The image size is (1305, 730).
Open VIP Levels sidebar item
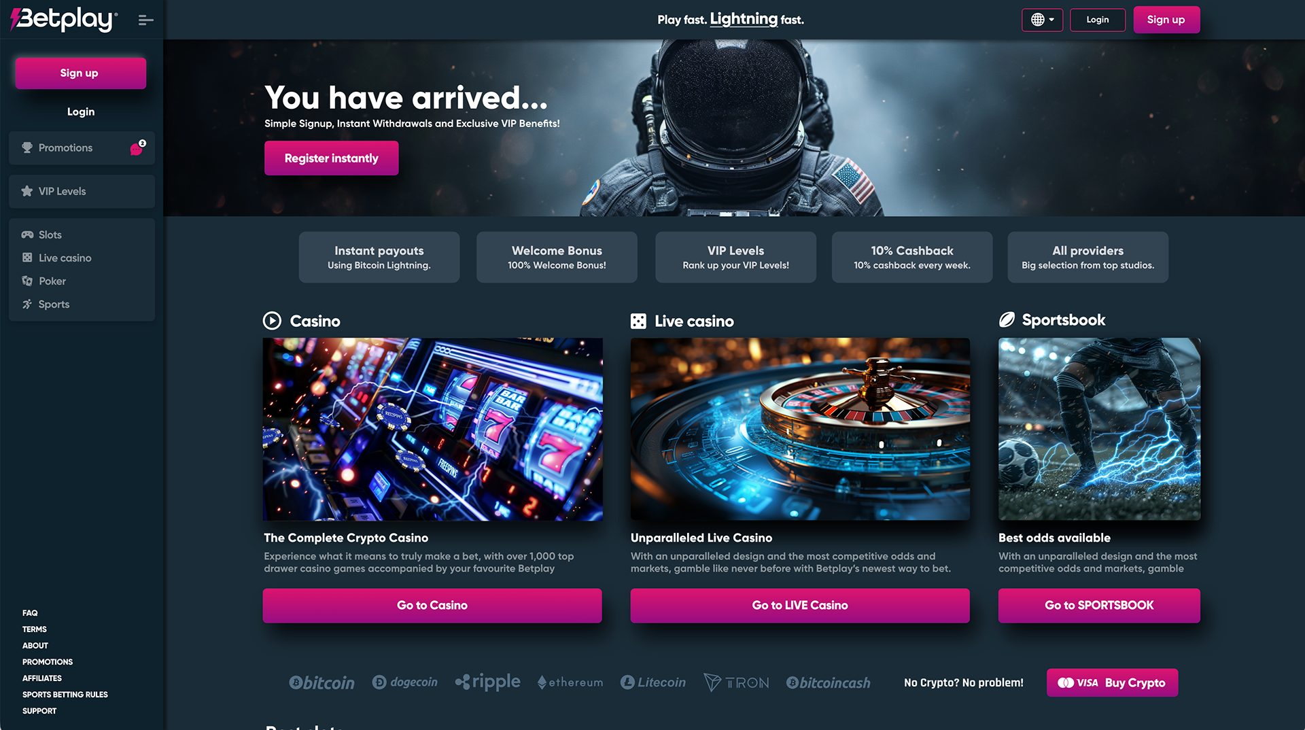(x=82, y=191)
